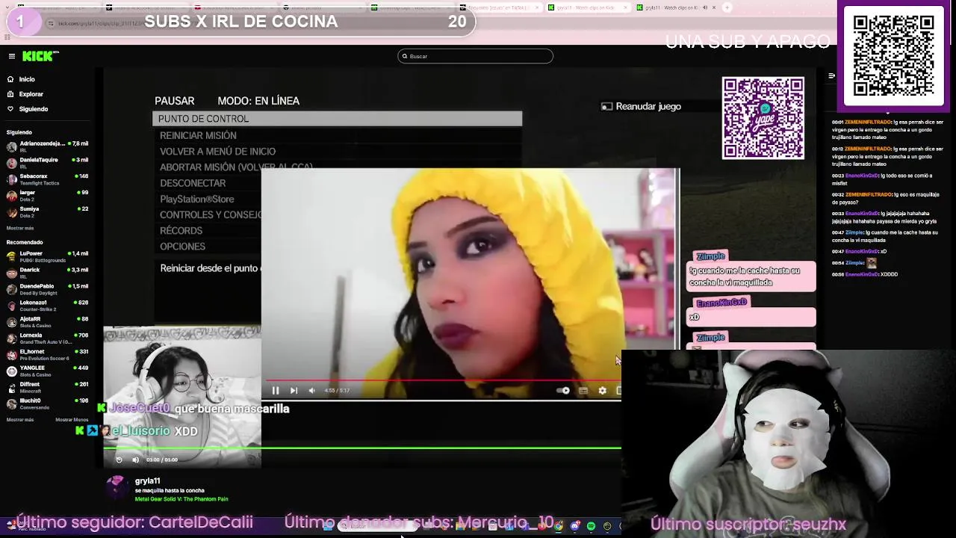Open YANGLEE recommended channel

tap(48, 370)
